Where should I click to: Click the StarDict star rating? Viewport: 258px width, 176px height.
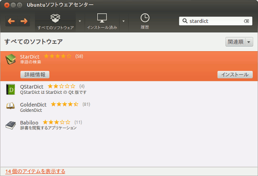(x=58, y=56)
